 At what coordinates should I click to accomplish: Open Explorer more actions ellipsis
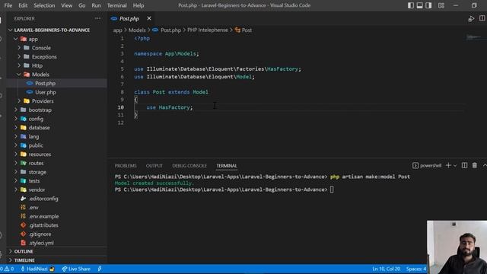coord(97,18)
